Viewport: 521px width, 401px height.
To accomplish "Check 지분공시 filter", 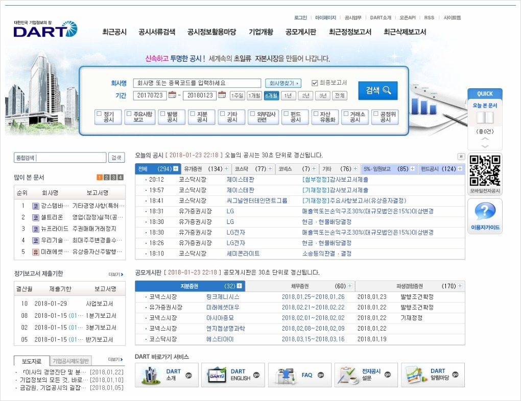I will 193,114.
